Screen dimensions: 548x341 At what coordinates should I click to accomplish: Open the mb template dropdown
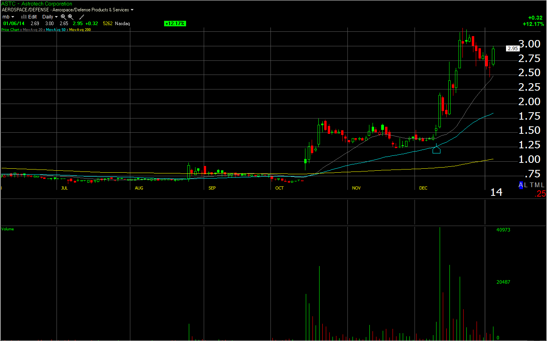[8, 17]
